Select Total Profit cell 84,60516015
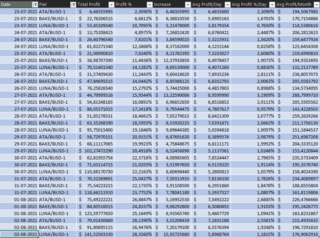 coord(96,206)
